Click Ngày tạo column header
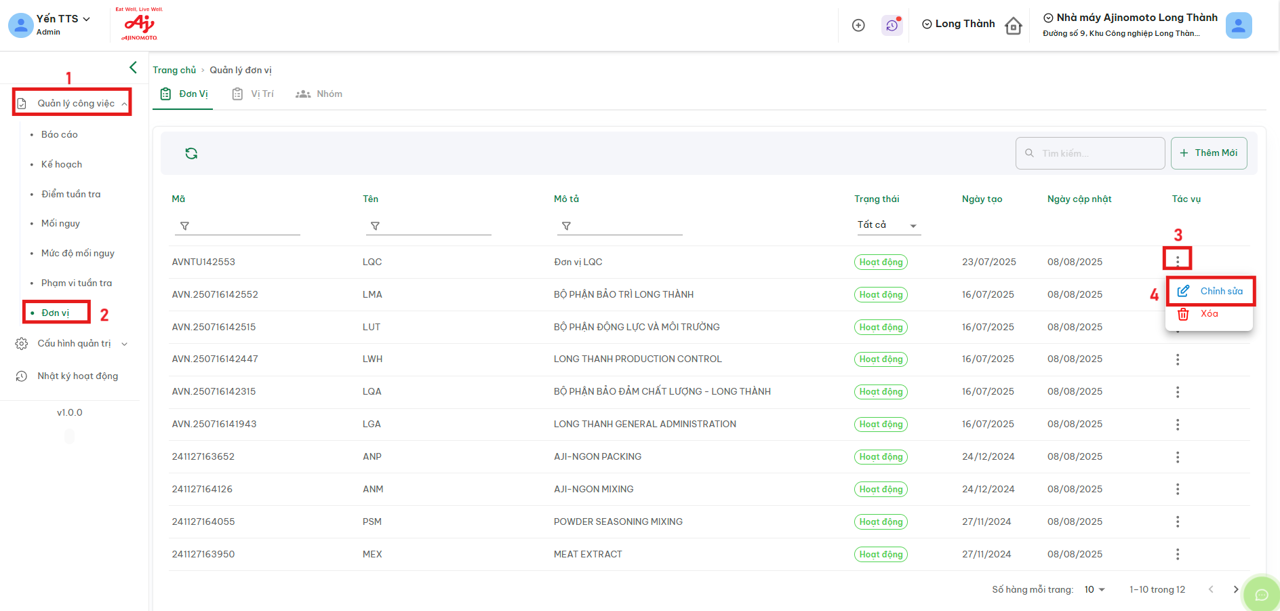 [982, 199]
